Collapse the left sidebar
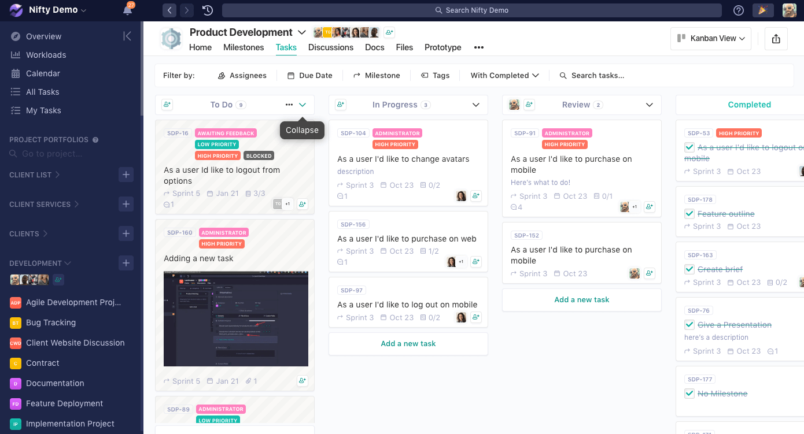This screenshot has height=434, width=804. (127, 36)
